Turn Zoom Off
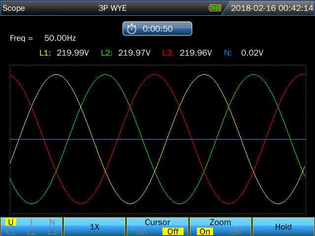The height and width of the screenshot is (236, 315). coord(236,232)
